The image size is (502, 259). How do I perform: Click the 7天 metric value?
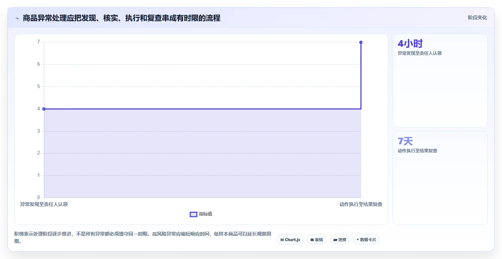[x=405, y=141]
